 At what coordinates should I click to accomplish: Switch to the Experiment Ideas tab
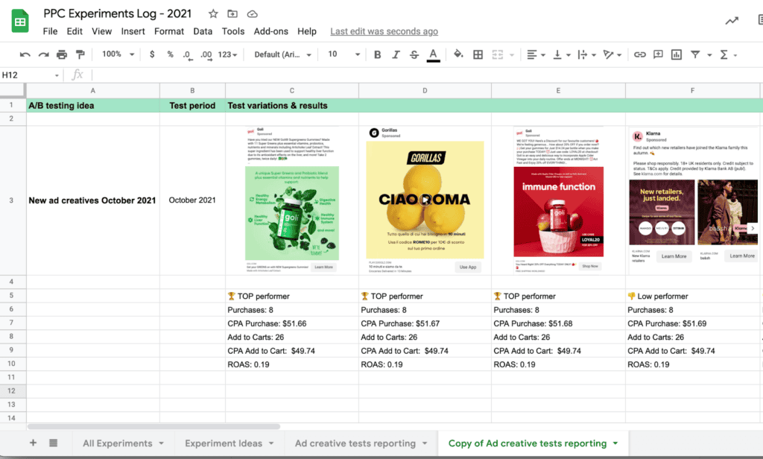click(x=229, y=443)
